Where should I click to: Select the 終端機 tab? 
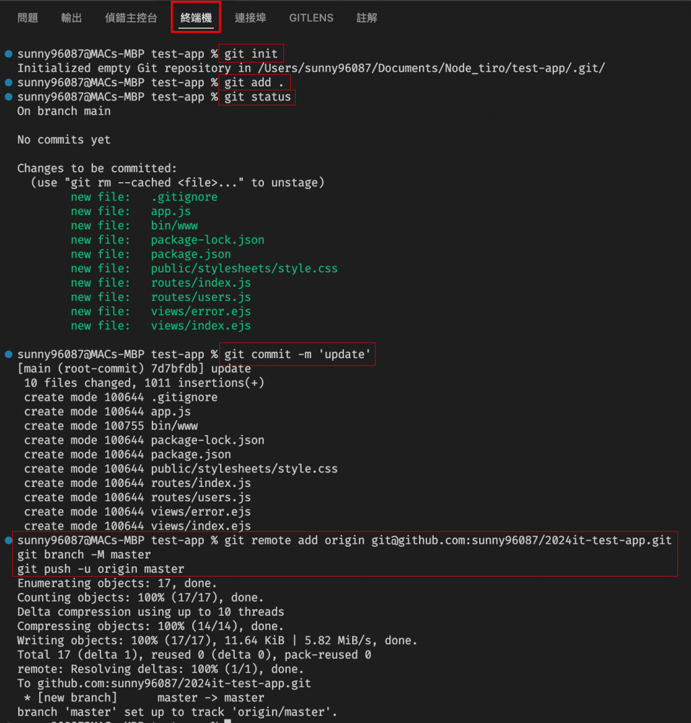click(x=196, y=18)
